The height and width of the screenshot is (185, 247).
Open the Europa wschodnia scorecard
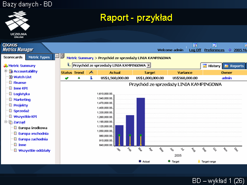[x=34, y=134]
